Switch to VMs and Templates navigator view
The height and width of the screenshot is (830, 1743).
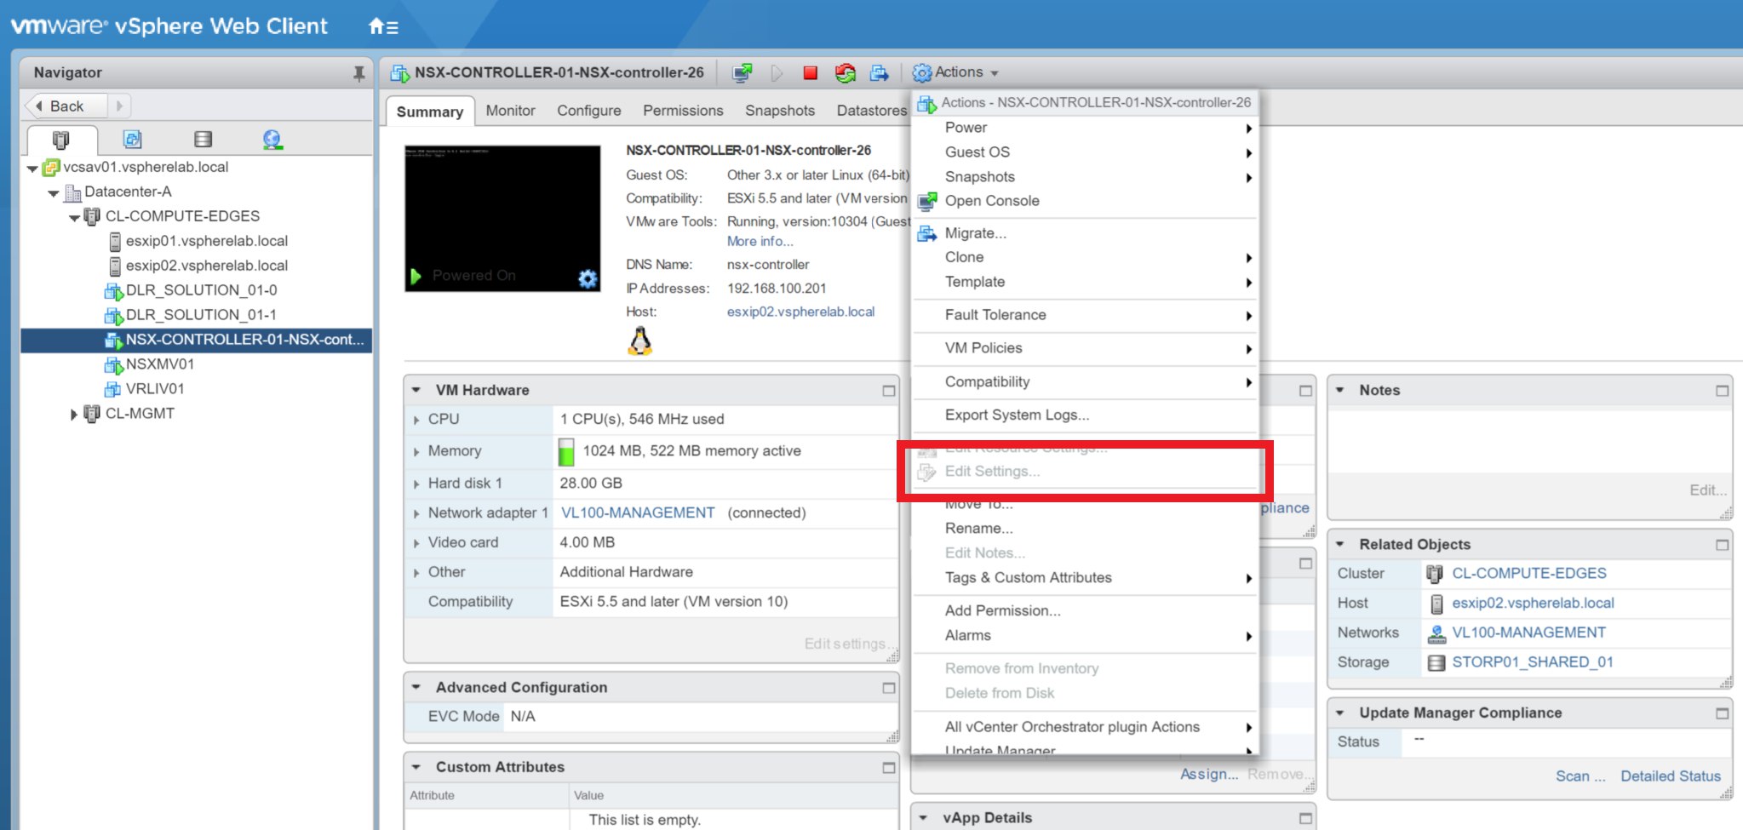(x=132, y=140)
